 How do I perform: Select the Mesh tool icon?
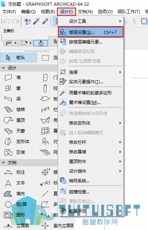(45, 152)
